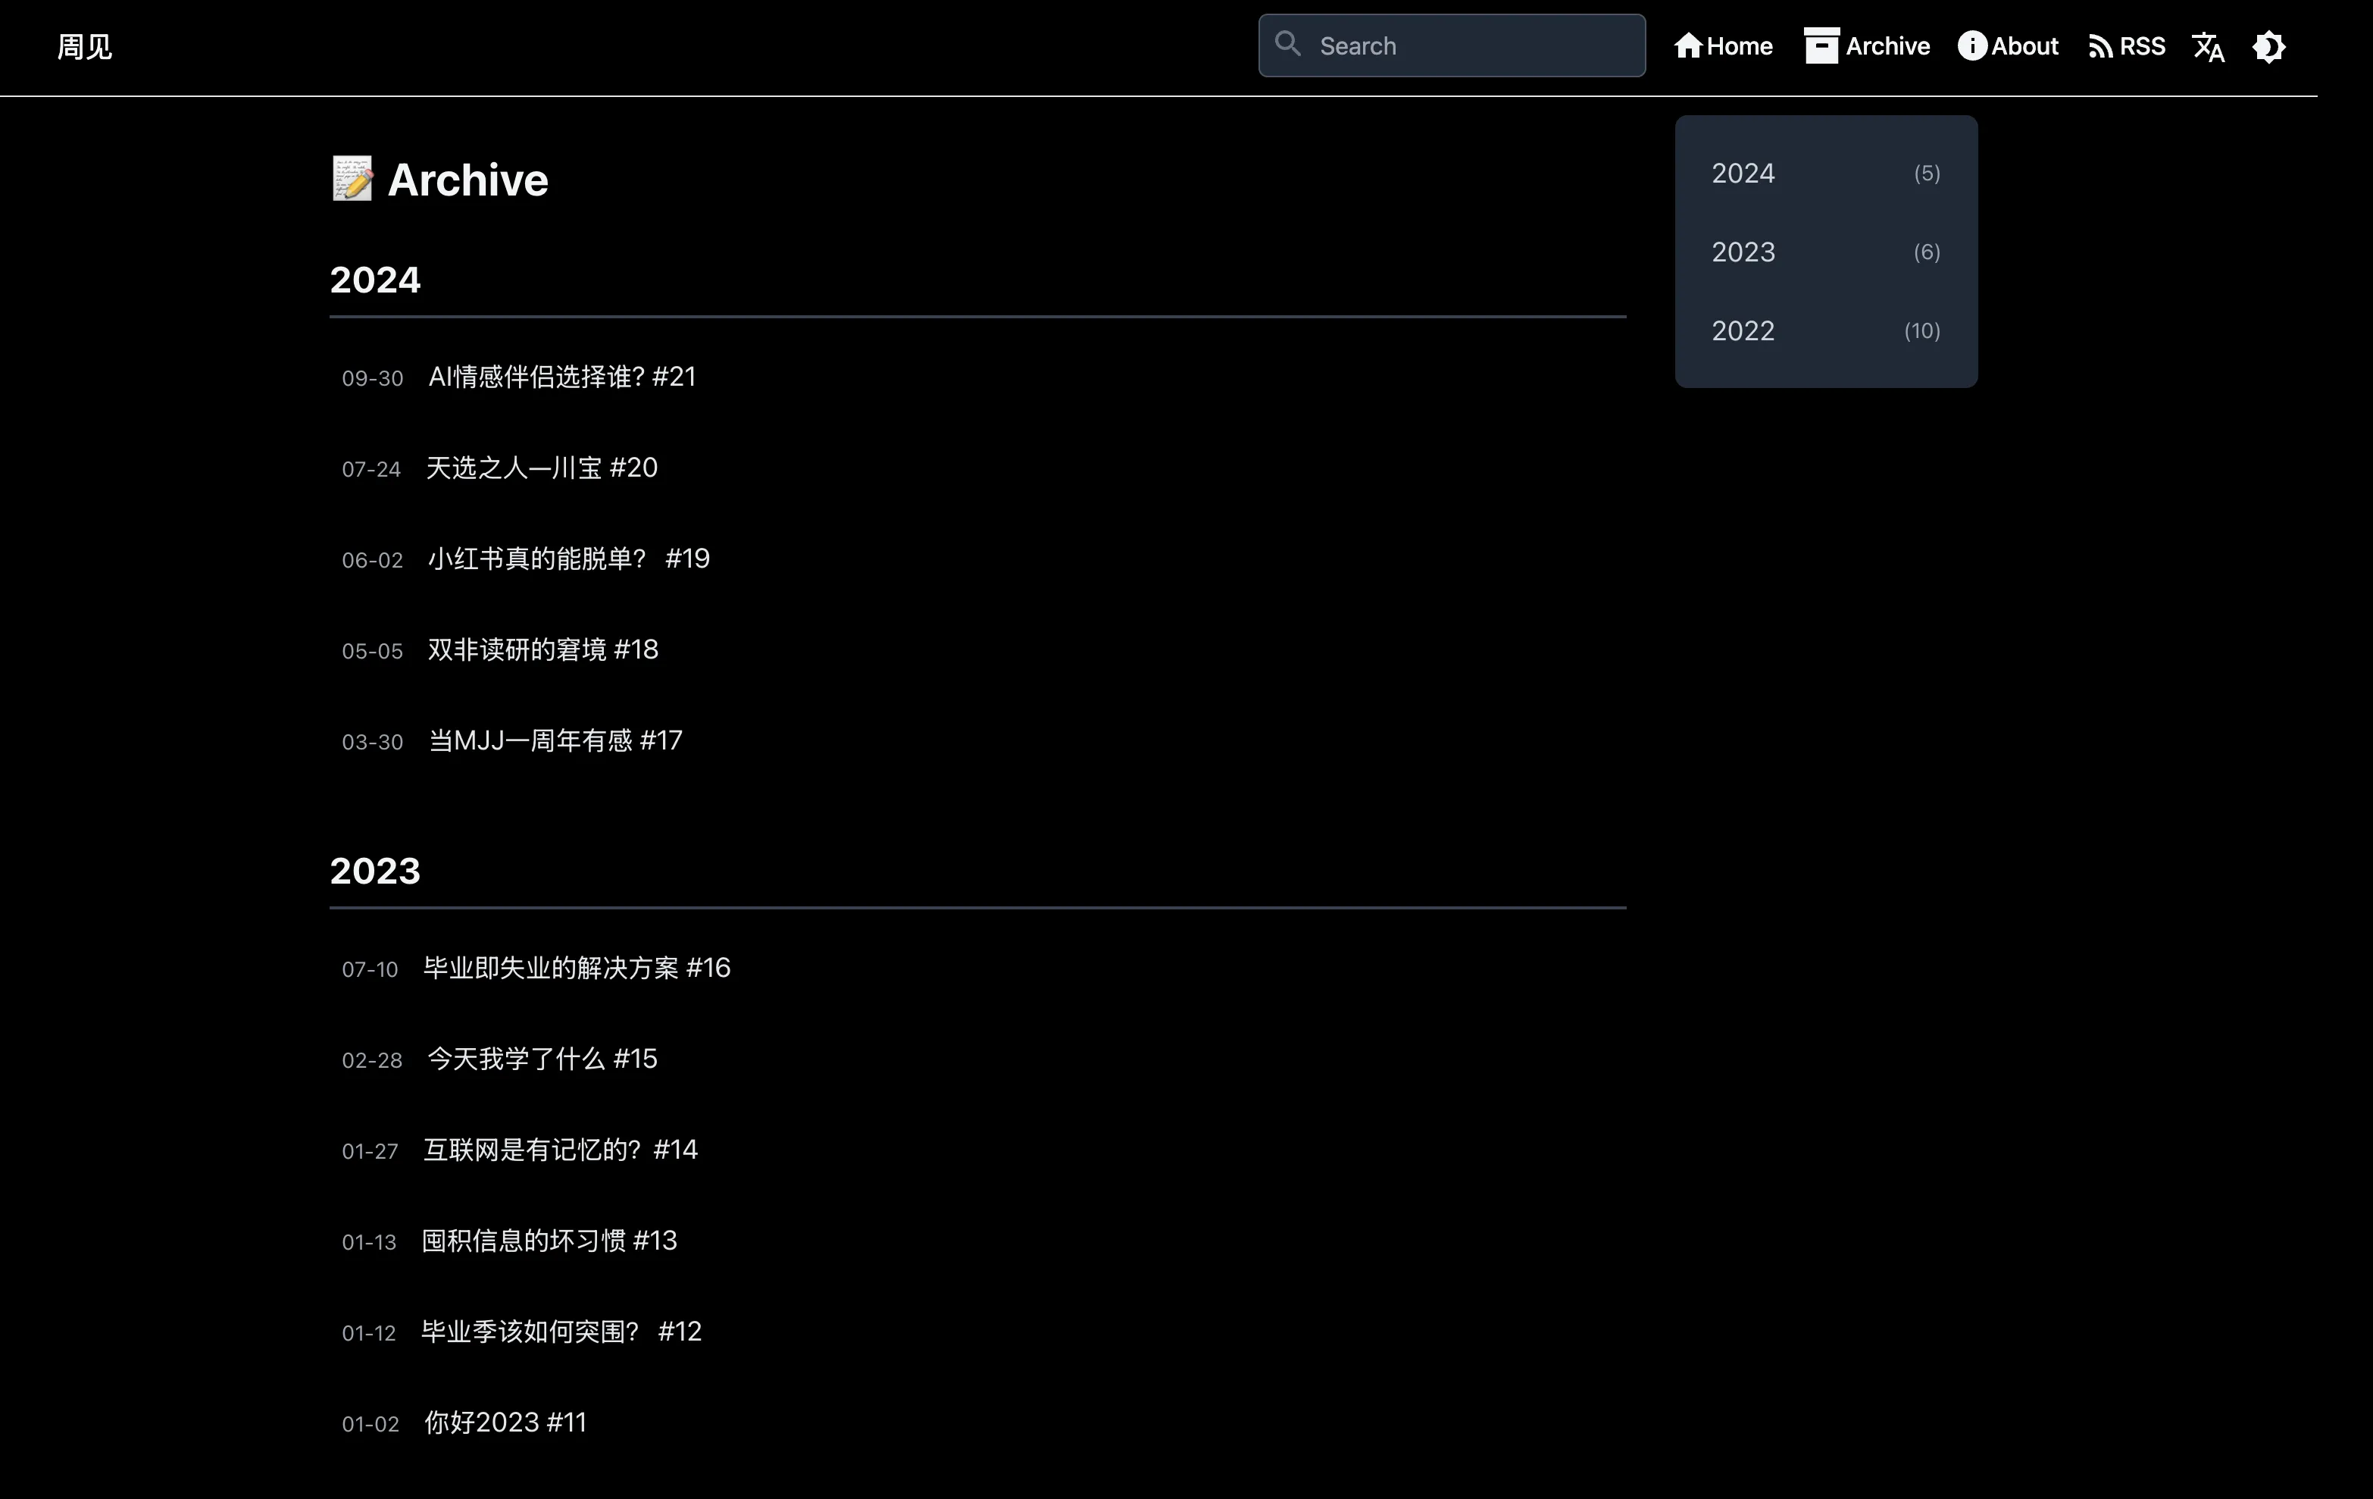
Task: Click the date 01-27
Action: 370,1151
